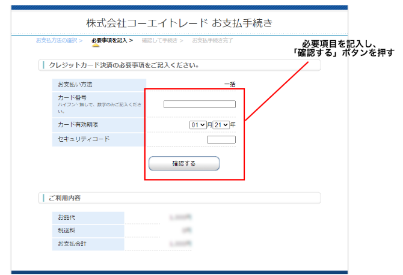Open the expiry month dropdown showing 01
Image resolution: width=403 pixels, height=275 pixels.
pos(198,125)
